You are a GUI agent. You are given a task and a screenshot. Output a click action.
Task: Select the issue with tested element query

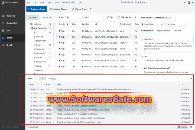[97, 67]
